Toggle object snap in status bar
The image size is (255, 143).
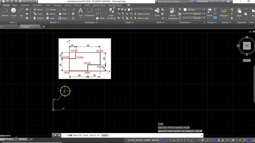pyautogui.click(x=196, y=140)
